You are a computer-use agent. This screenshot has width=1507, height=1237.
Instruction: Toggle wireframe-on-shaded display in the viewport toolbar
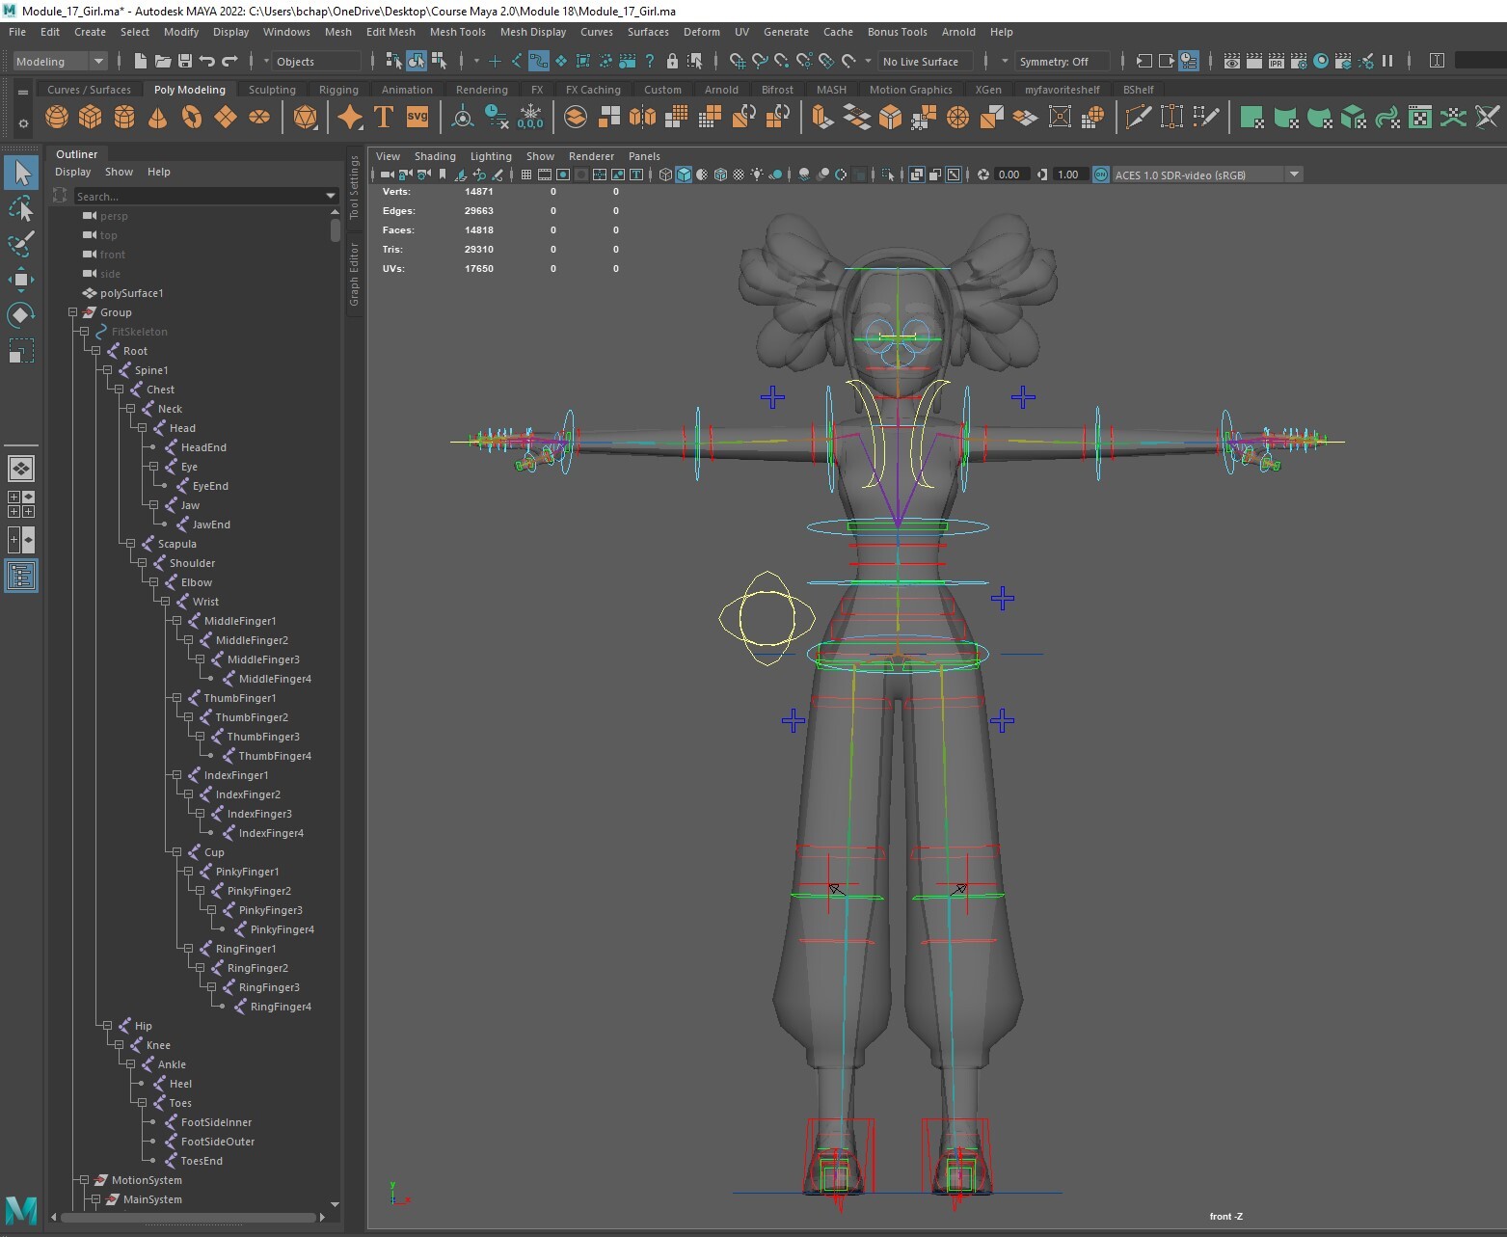[721, 175]
